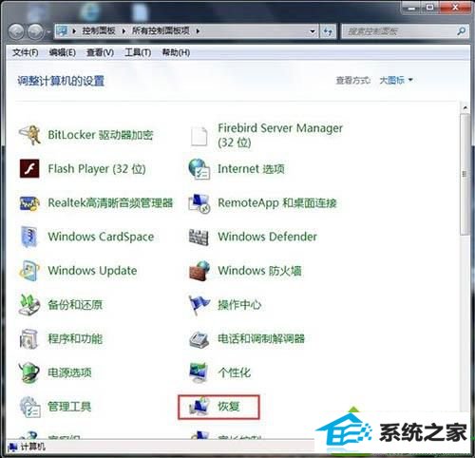
Task: Expand the first breadcrumb arrow before 控制面板
Action: (x=74, y=31)
